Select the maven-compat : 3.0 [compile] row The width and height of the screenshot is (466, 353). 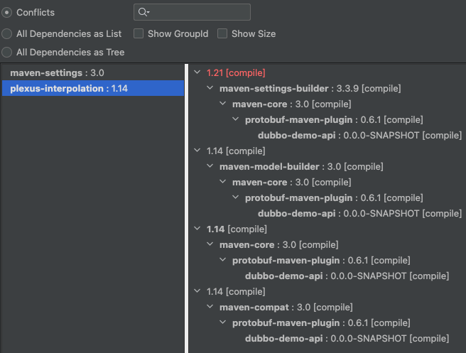tap(286, 308)
